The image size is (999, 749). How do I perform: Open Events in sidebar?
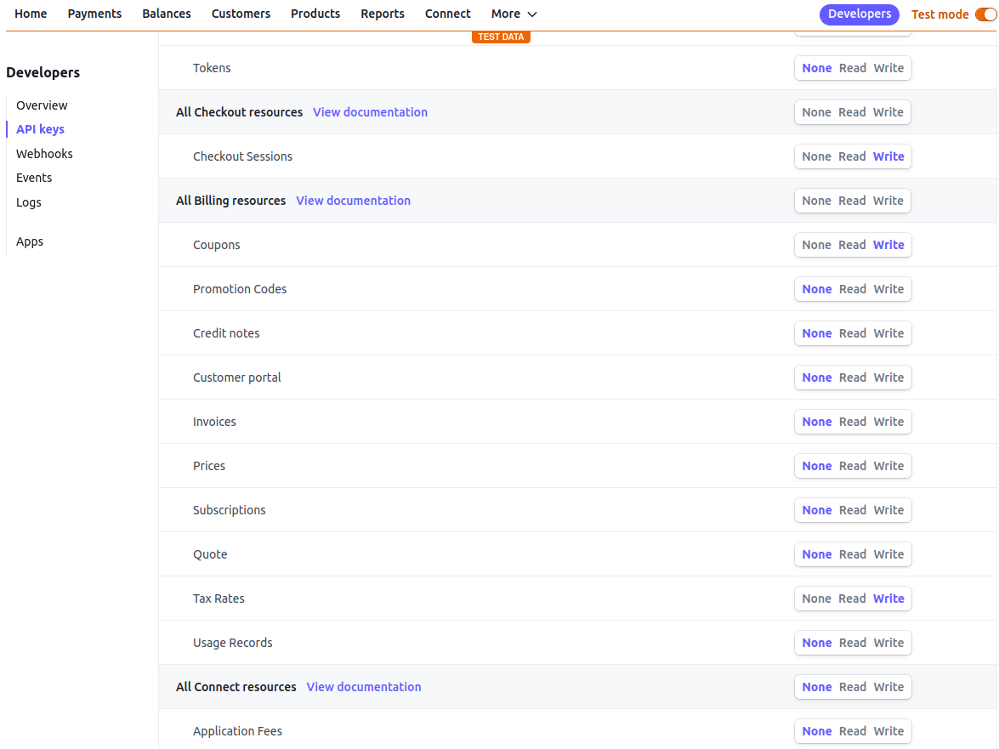(34, 178)
